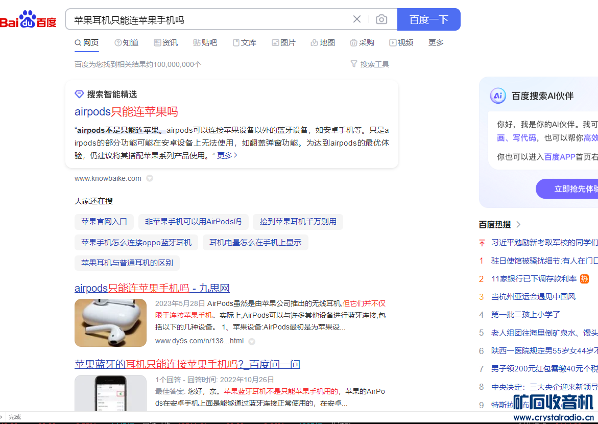Open the 地图 tab
Screen dimensions: 598x424
click(x=323, y=43)
